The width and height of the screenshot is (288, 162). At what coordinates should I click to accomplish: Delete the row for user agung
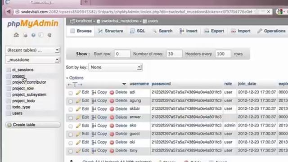tap(118, 101)
